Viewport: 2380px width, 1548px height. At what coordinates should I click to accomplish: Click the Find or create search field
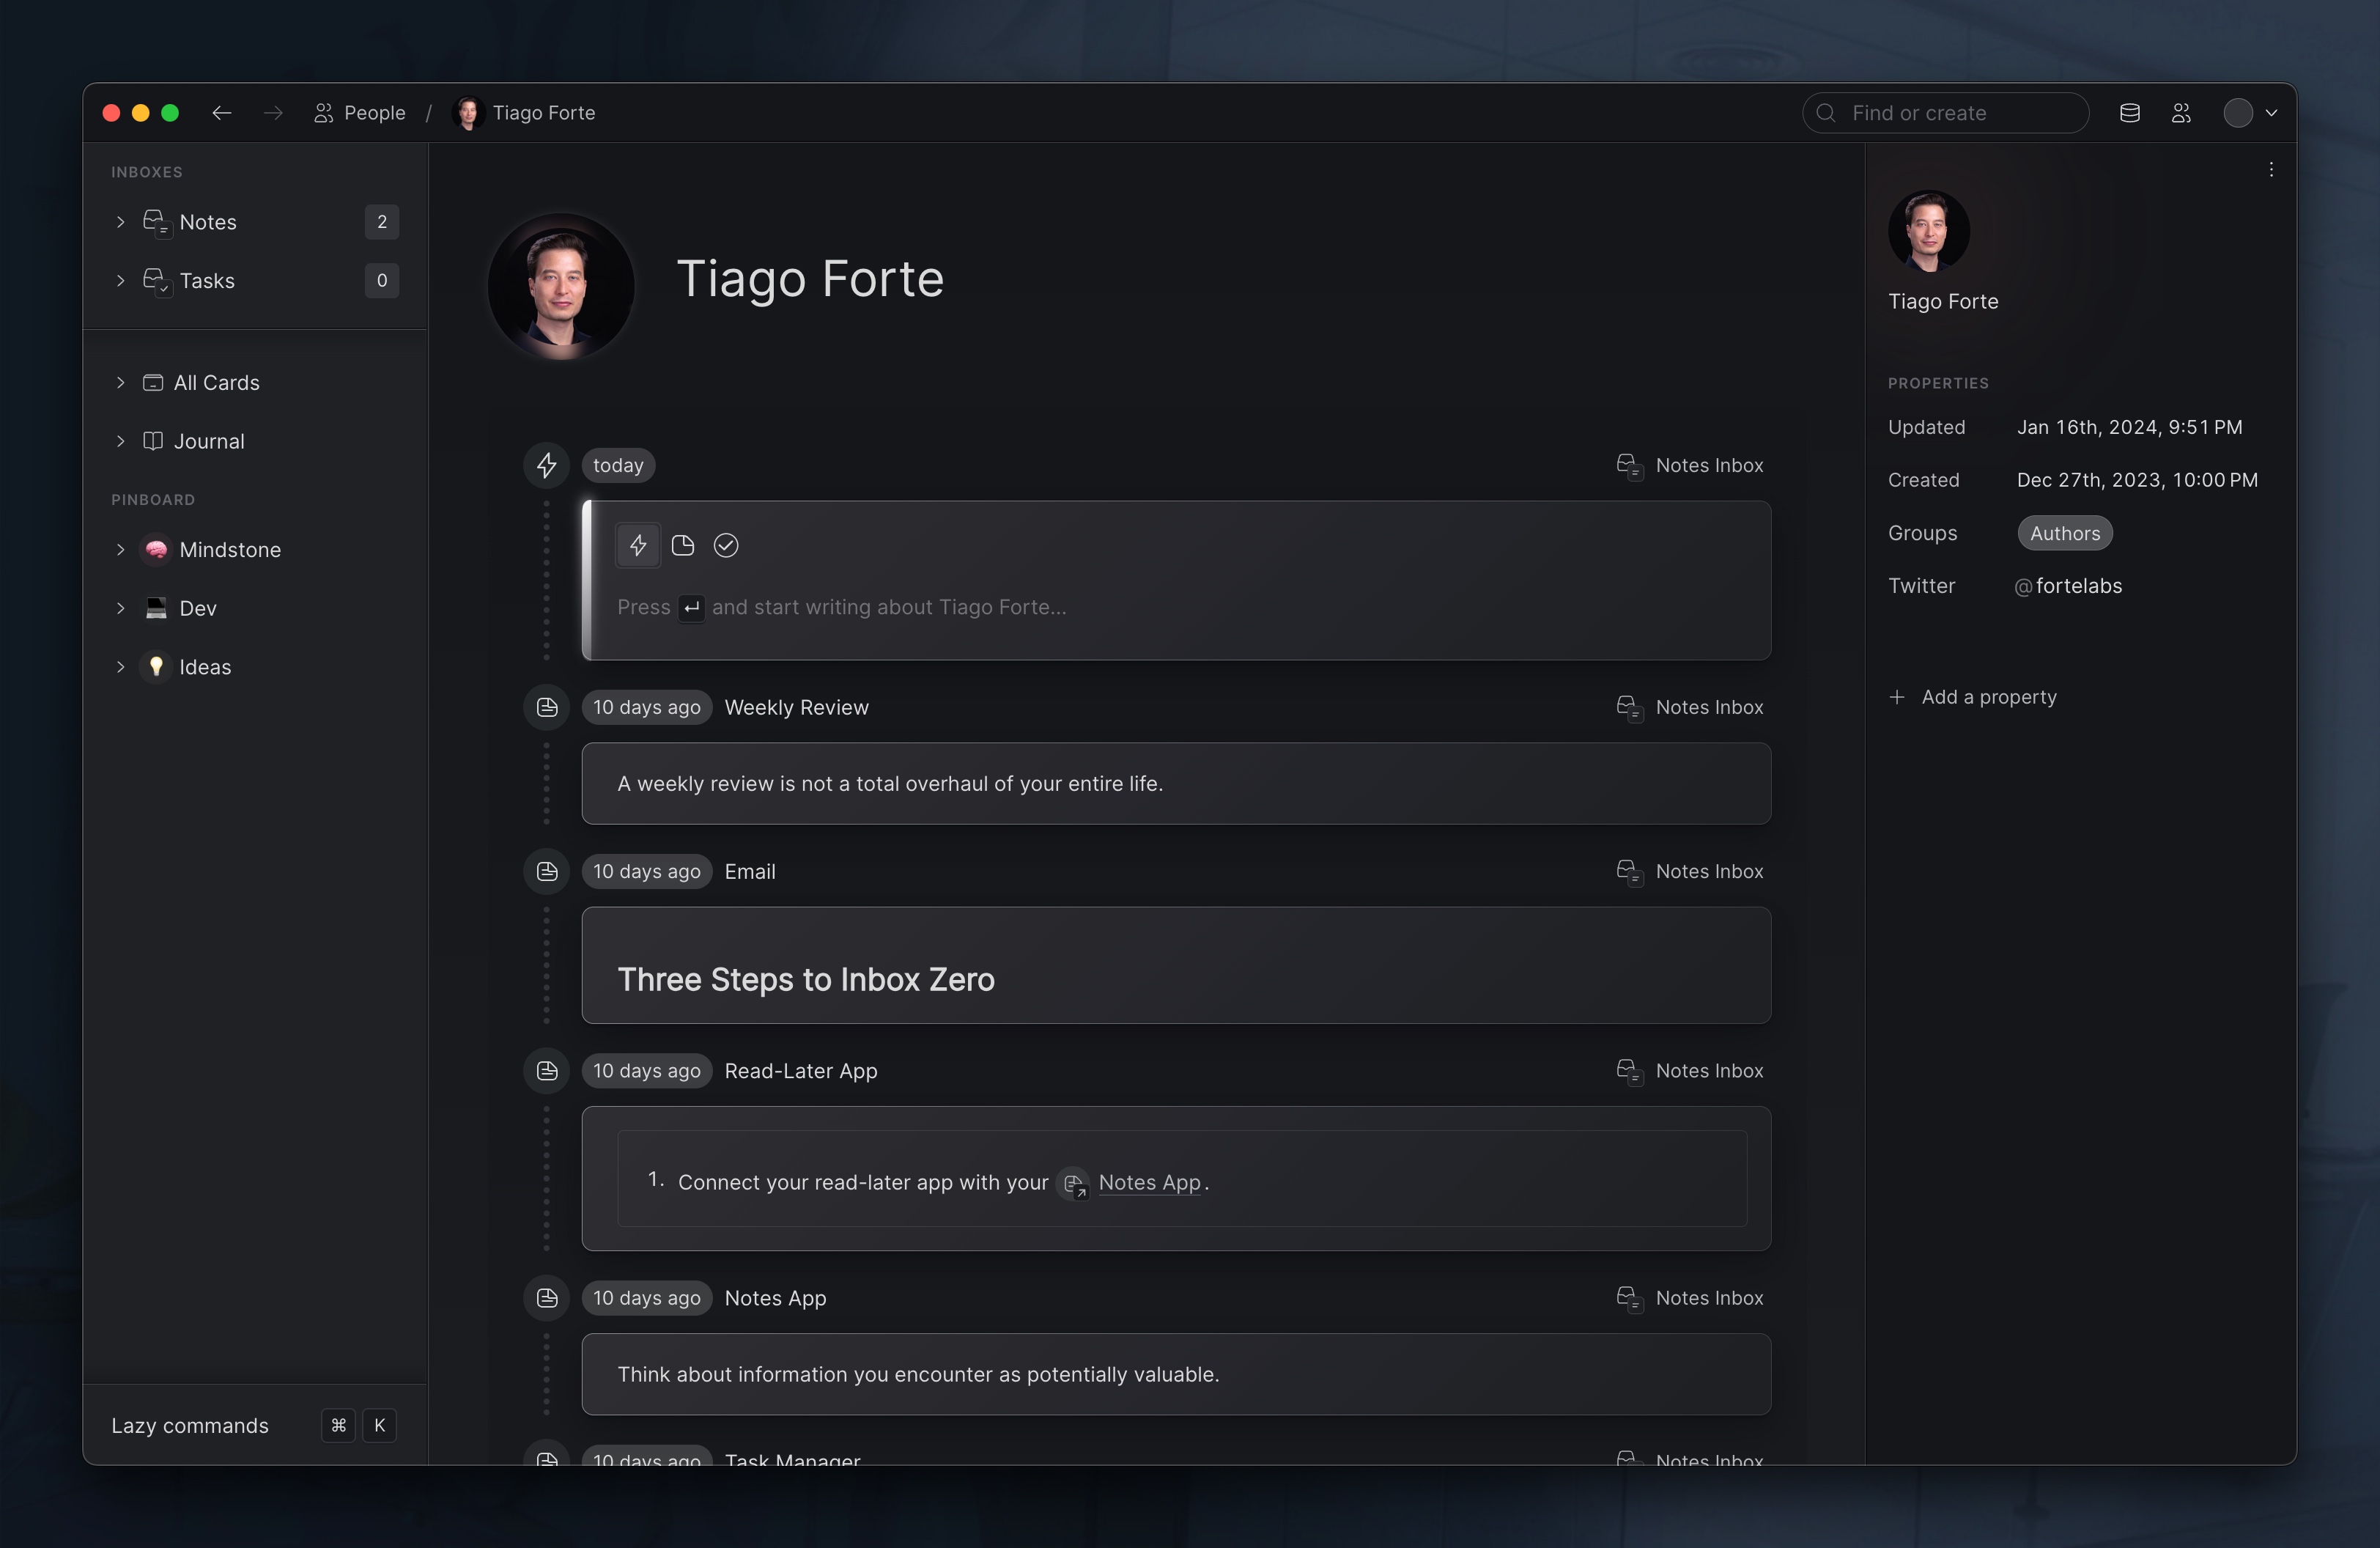click(x=1945, y=113)
